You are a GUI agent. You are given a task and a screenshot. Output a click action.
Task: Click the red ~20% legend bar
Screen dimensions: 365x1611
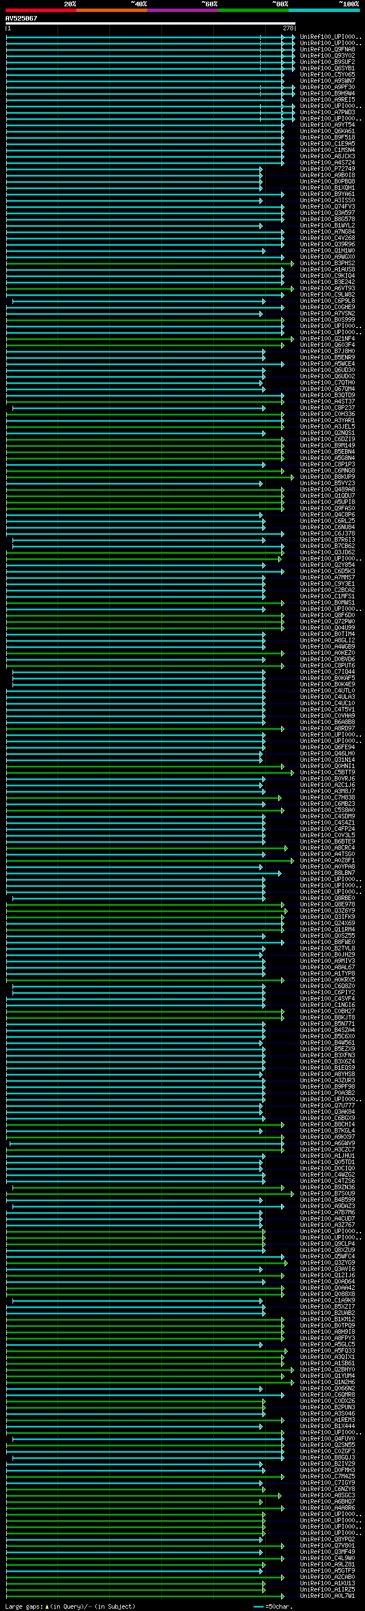41,10
